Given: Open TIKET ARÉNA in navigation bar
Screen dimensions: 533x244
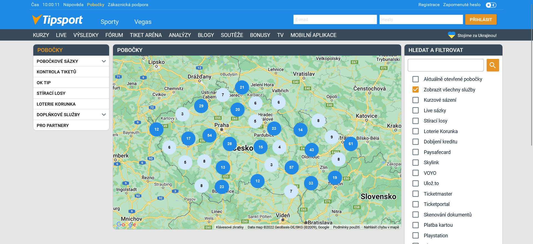Looking at the screenshot, I should coord(146,35).
